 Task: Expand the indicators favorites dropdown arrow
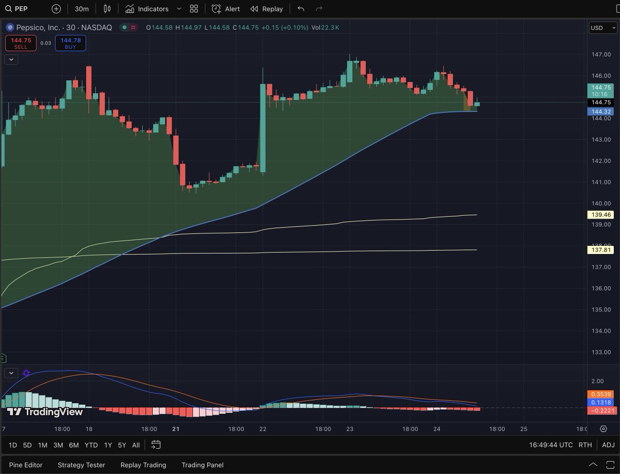tap(179, 9)
